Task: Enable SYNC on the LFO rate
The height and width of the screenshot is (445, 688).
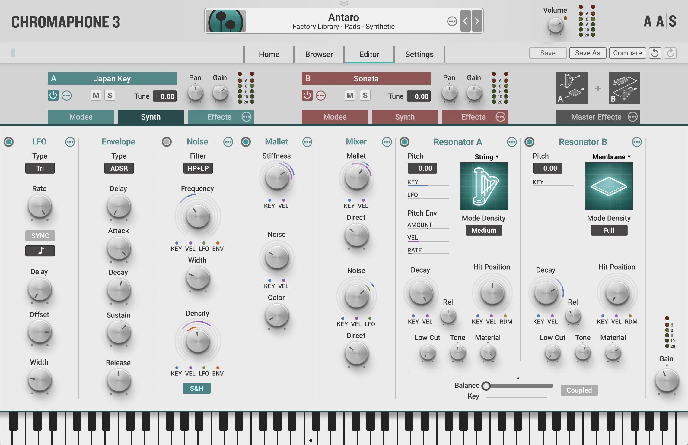Action: [40, 236]
